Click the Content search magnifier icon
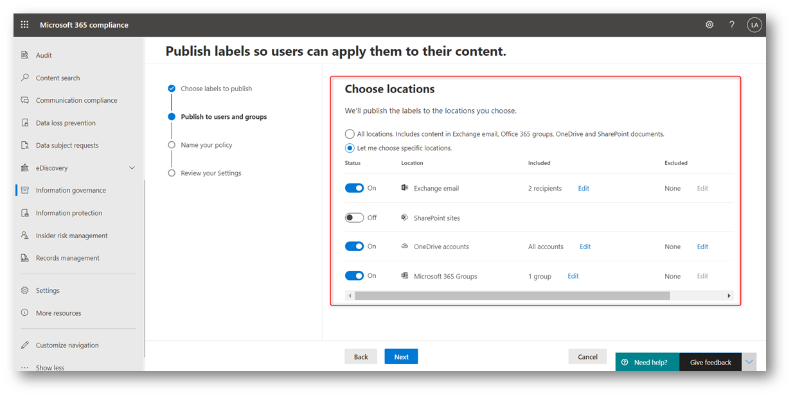 coord(25,78)
